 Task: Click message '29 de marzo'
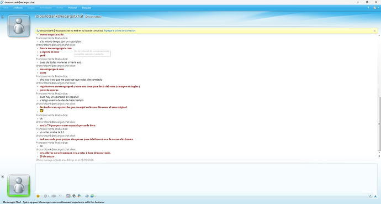pyautogui.click(x=47, y=156)
